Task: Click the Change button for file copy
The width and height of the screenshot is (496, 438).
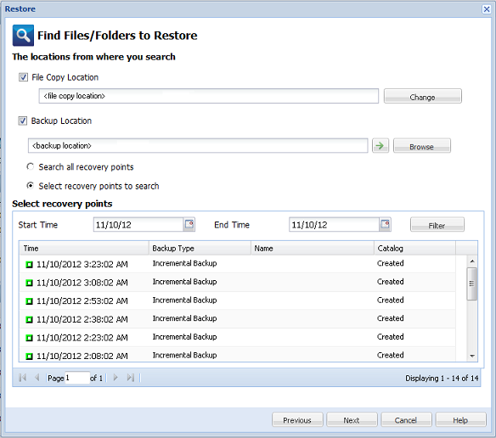Action: click(x=423, y=96)
